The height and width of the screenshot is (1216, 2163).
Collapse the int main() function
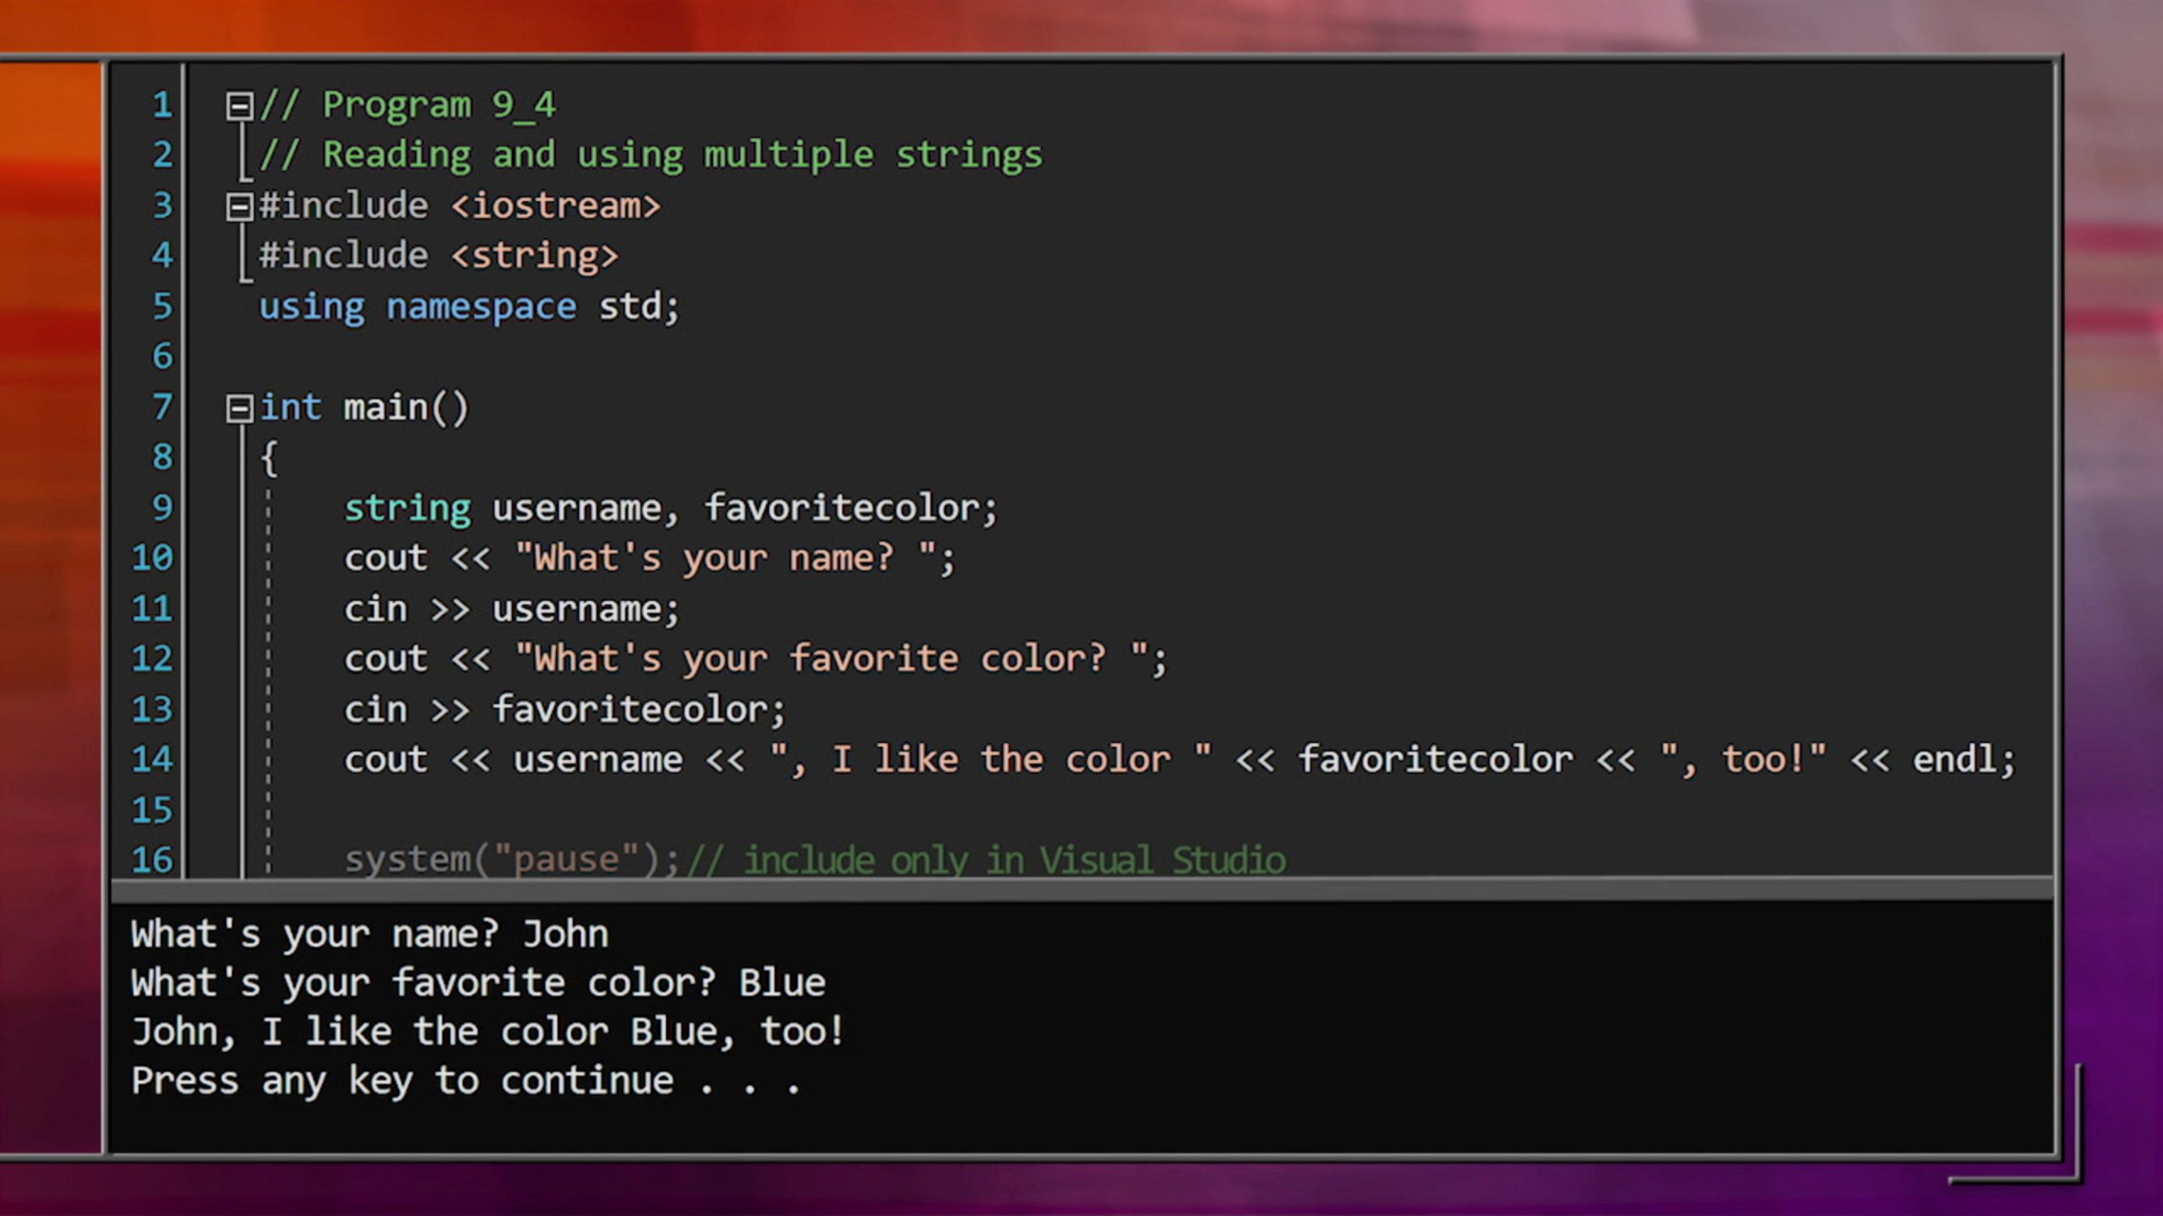pos(239,409)
